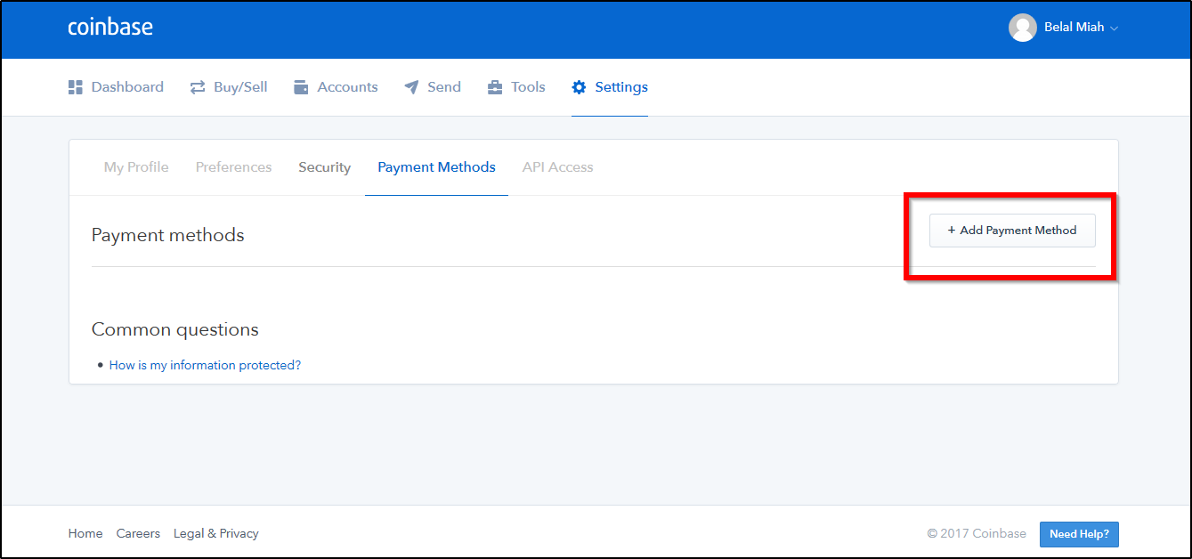Click the '© 2017 Coinbase' text
1192x559 pixels.
[977, 534]
